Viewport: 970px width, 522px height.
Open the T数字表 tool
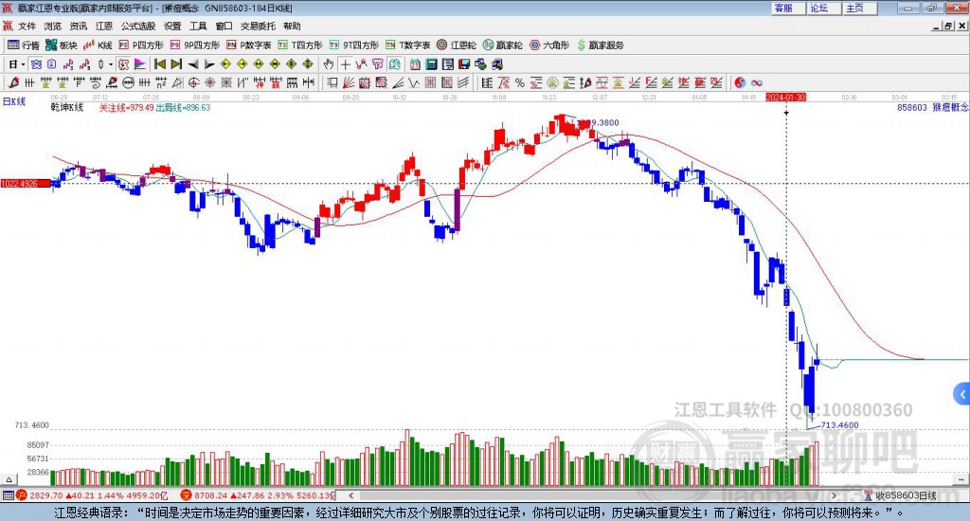click(x=407, y=45)
